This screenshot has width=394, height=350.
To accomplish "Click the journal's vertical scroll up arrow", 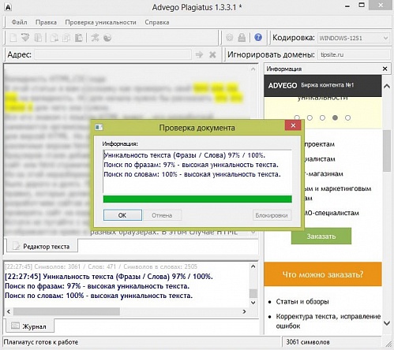I will (x=253, y=266).
